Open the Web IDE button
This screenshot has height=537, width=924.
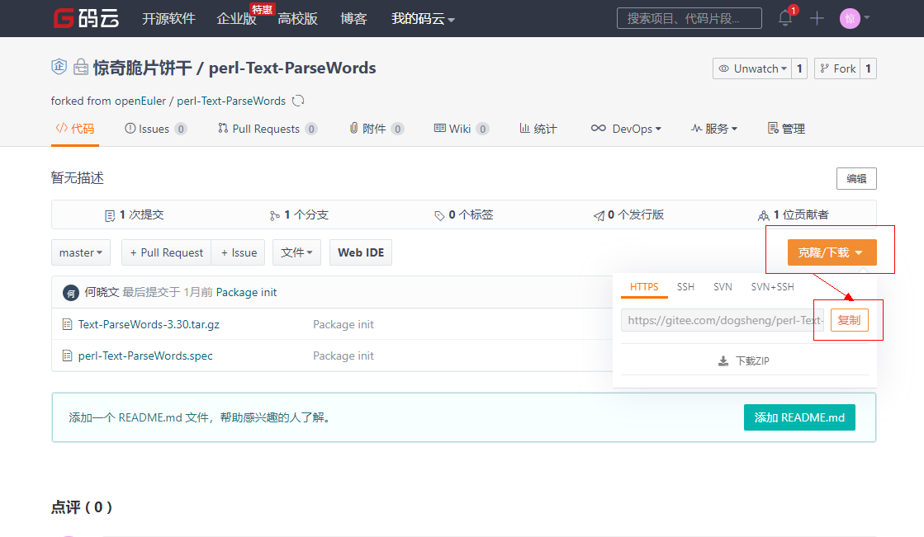pyautogui.click(x=361, y=252)
